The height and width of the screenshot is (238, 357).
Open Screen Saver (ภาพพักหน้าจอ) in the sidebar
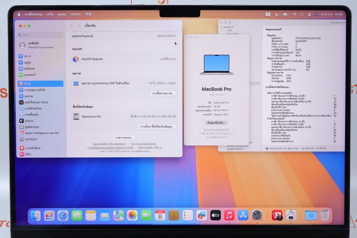pos(30,109)
